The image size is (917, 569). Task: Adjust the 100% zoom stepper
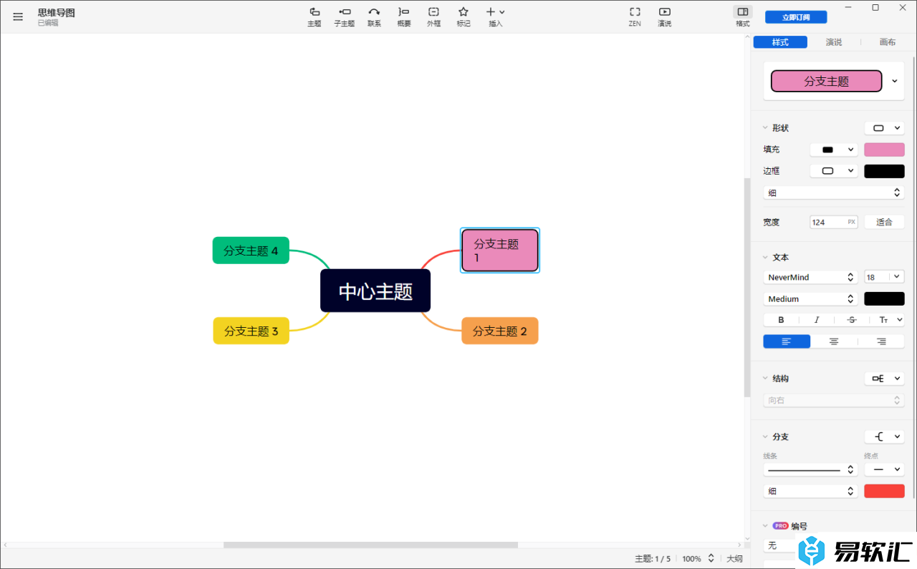tap(711, 558)
